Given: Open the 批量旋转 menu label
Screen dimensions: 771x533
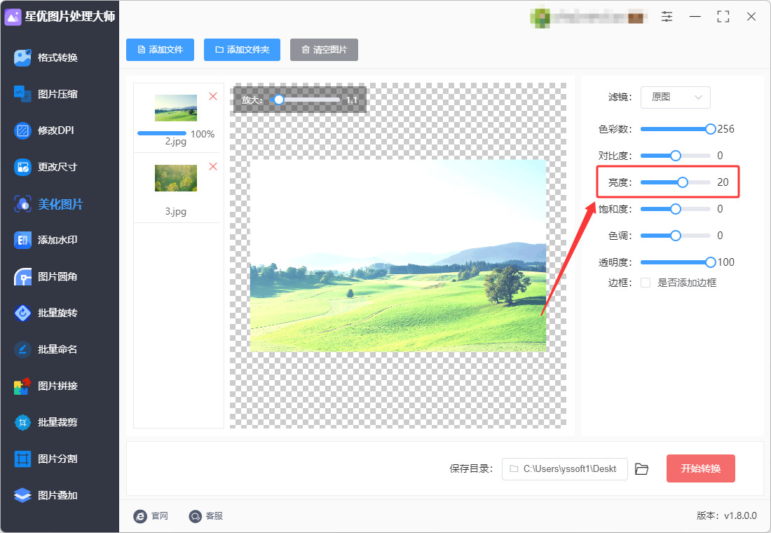Looking at the screenshot, I should pyautogui.click(x=58, y=313).
